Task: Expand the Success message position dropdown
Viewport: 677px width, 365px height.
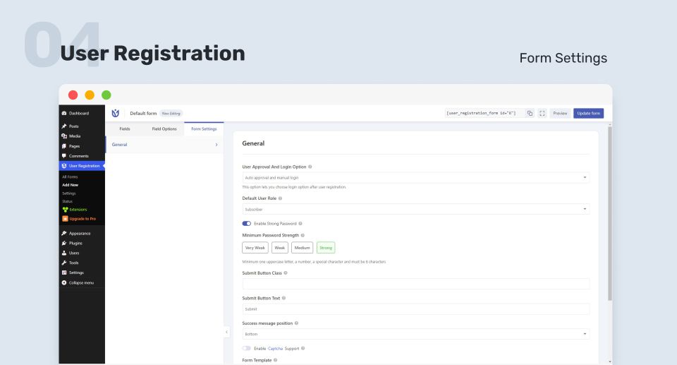Action: click(x=415, y=334)
